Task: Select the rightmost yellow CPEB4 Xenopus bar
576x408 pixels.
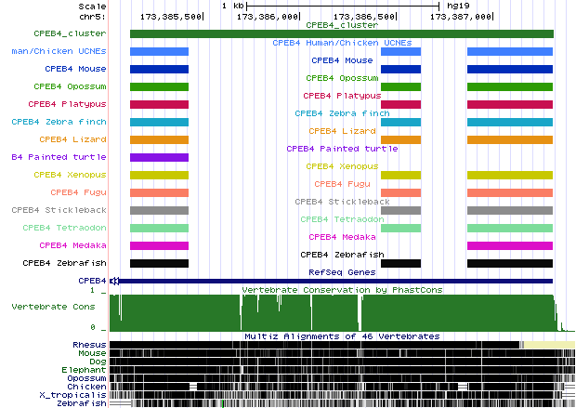Action: (509, 175)
